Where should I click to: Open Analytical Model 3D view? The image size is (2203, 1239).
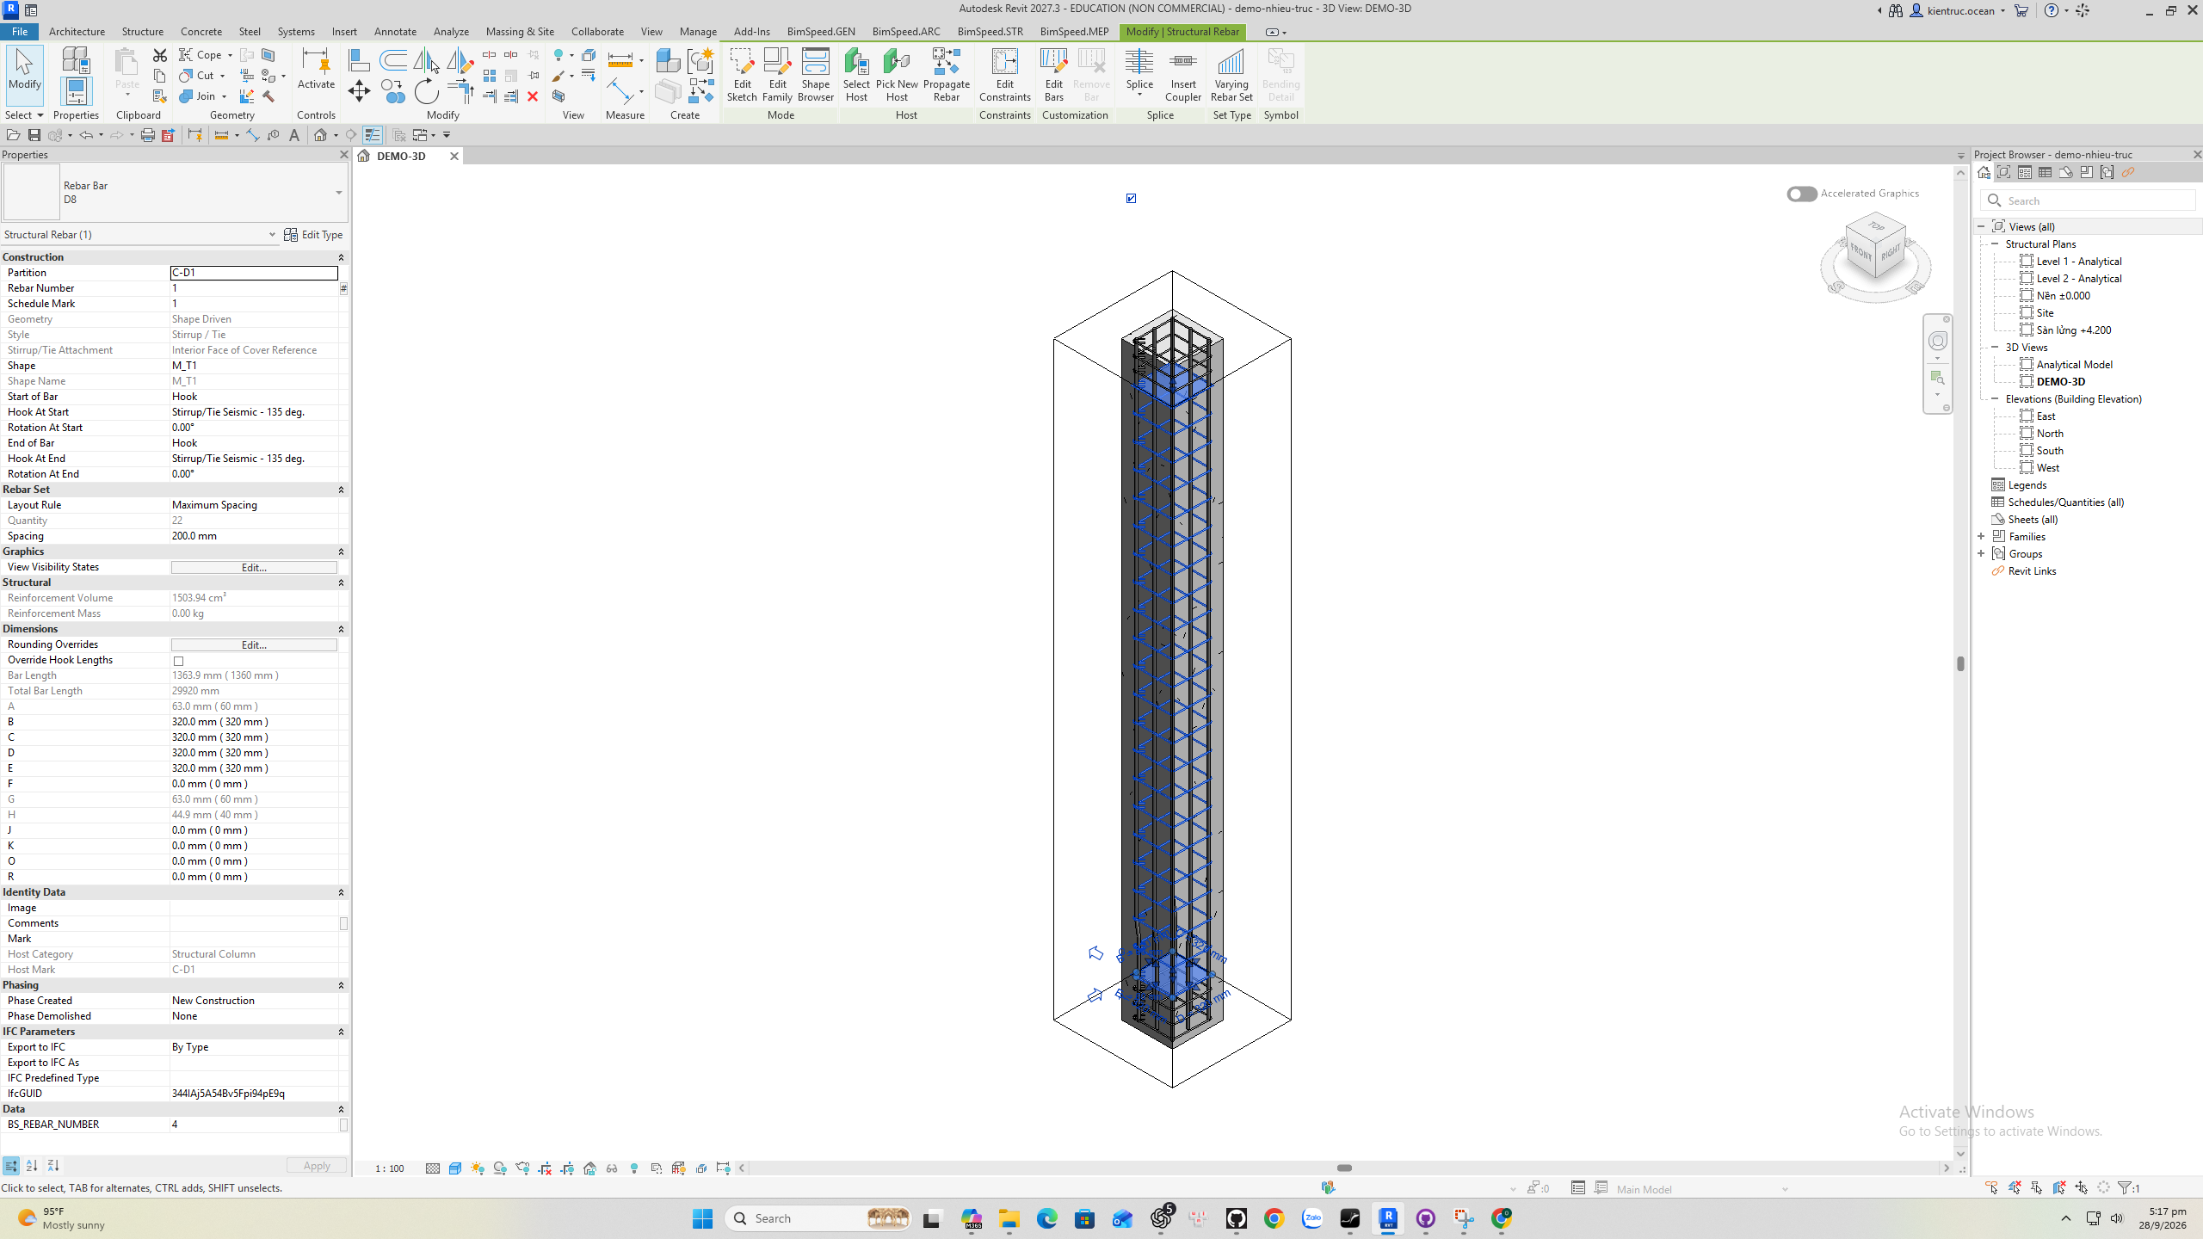click(2074, 365)
